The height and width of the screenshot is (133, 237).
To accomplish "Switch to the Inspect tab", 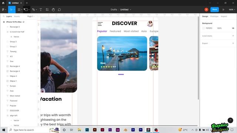I will coord(224,16).
